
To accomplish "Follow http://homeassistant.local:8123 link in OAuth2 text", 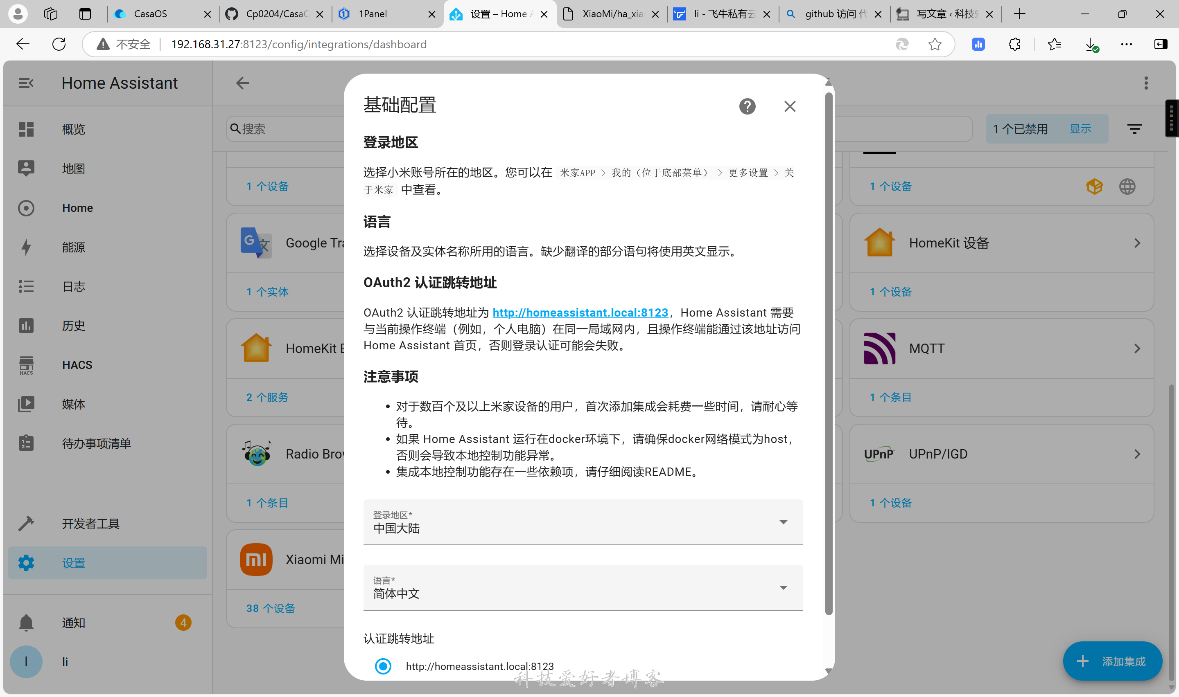I will coord(580,313).
